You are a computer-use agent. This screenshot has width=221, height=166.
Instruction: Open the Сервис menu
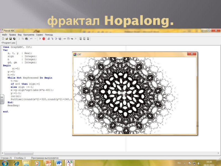(40, 35)
